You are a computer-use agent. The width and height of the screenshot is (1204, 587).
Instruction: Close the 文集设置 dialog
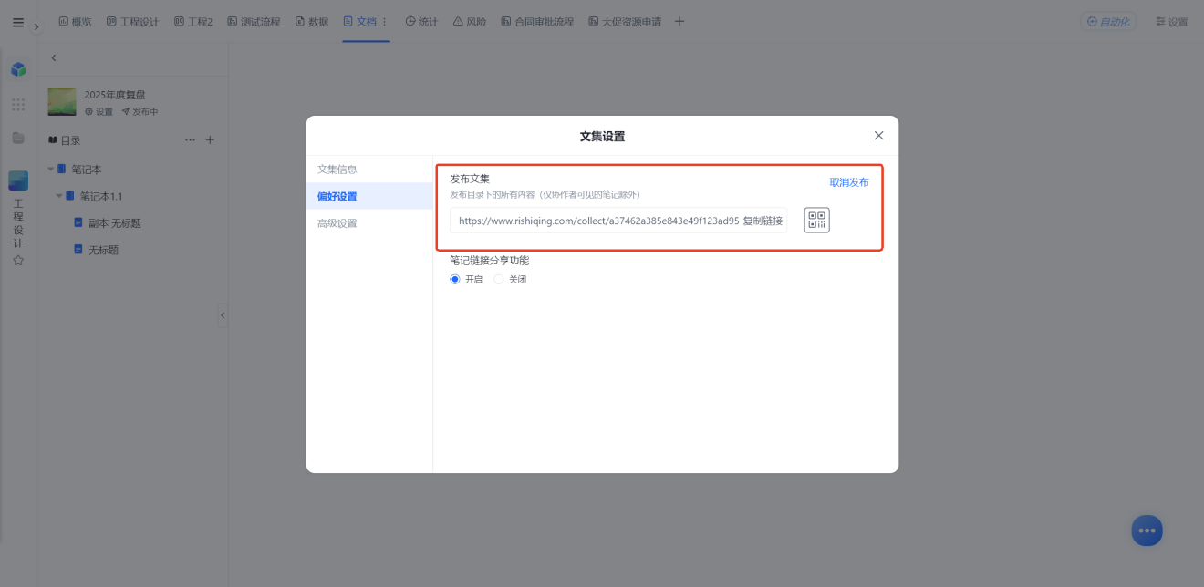pyautogui.click(x=878, y=136)
